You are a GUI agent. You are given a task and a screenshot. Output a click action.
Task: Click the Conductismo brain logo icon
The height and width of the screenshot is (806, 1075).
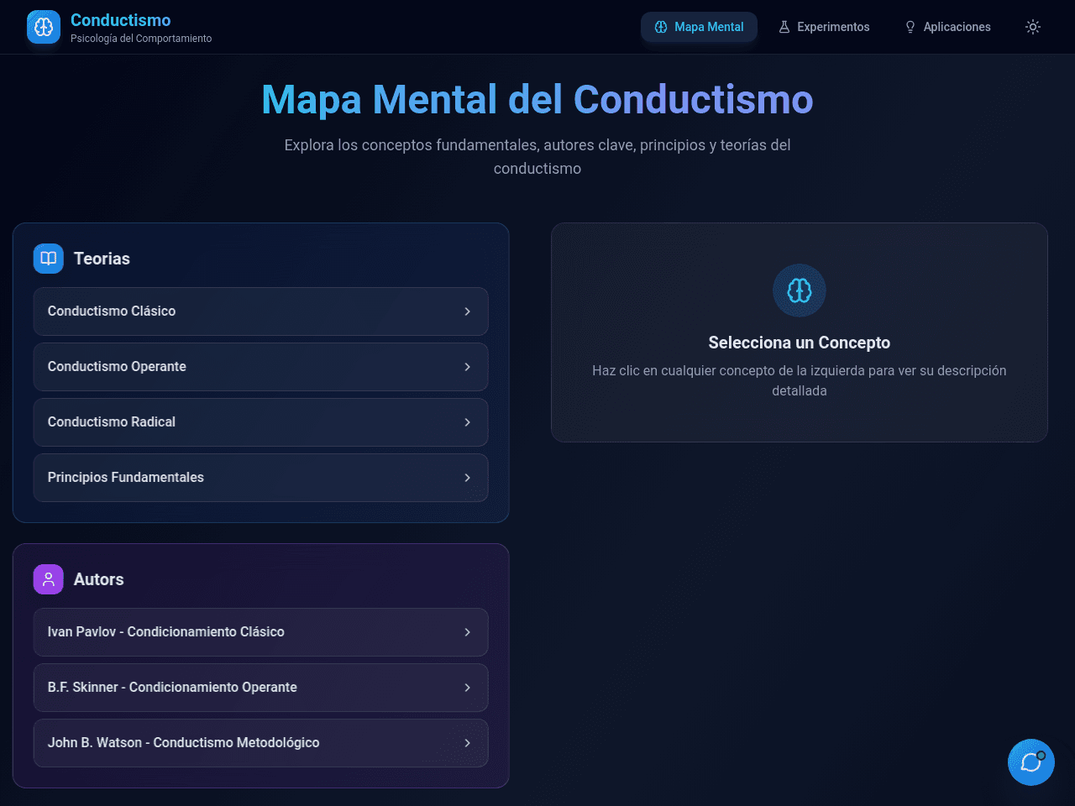tap(44, 27)
